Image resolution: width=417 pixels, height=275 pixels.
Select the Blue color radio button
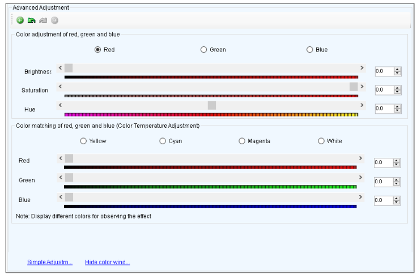click(309, 50)
